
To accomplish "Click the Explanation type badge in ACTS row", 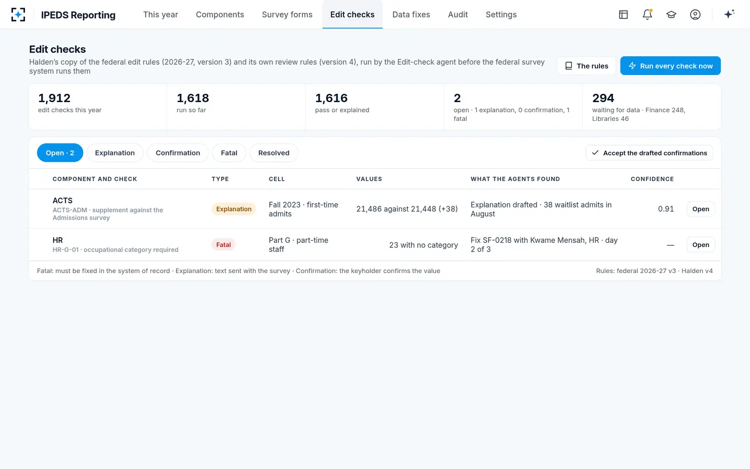I will coord(234,209).
